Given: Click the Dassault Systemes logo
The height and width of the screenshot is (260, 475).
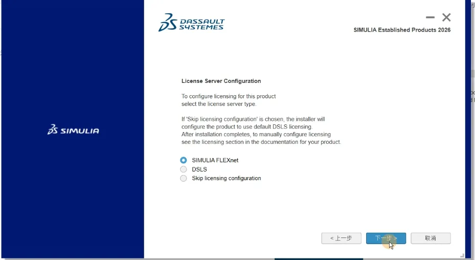Looking at the screenshot, I should click(x=191, y=23).
